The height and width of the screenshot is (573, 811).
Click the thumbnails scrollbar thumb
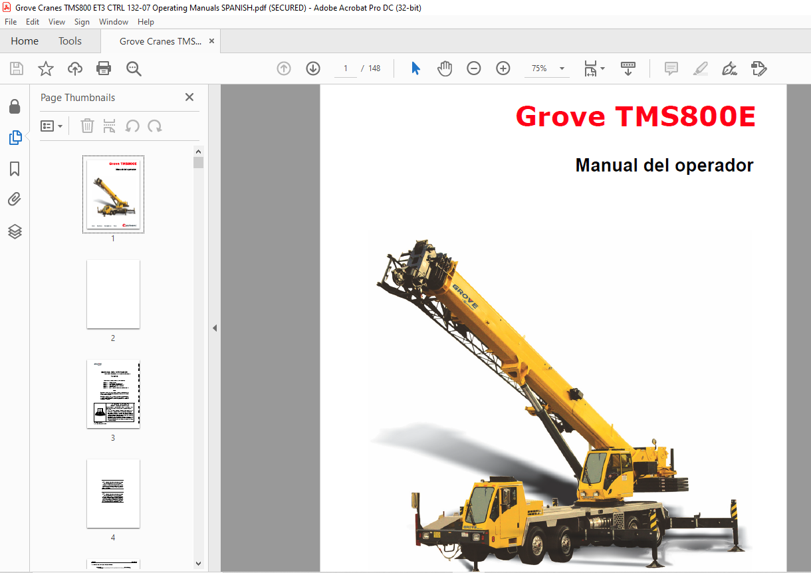pos(198,162)
